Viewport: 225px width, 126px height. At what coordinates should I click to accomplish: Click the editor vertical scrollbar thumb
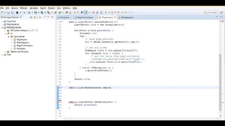[220, 82]
